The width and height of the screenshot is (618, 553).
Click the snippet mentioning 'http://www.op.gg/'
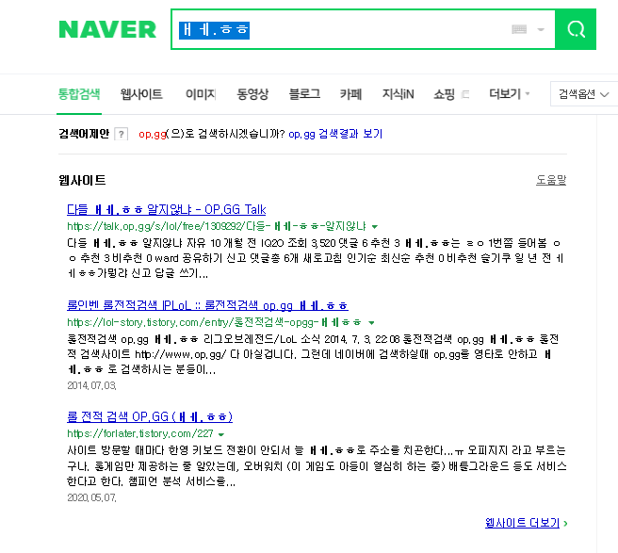(x=313, y=354)
